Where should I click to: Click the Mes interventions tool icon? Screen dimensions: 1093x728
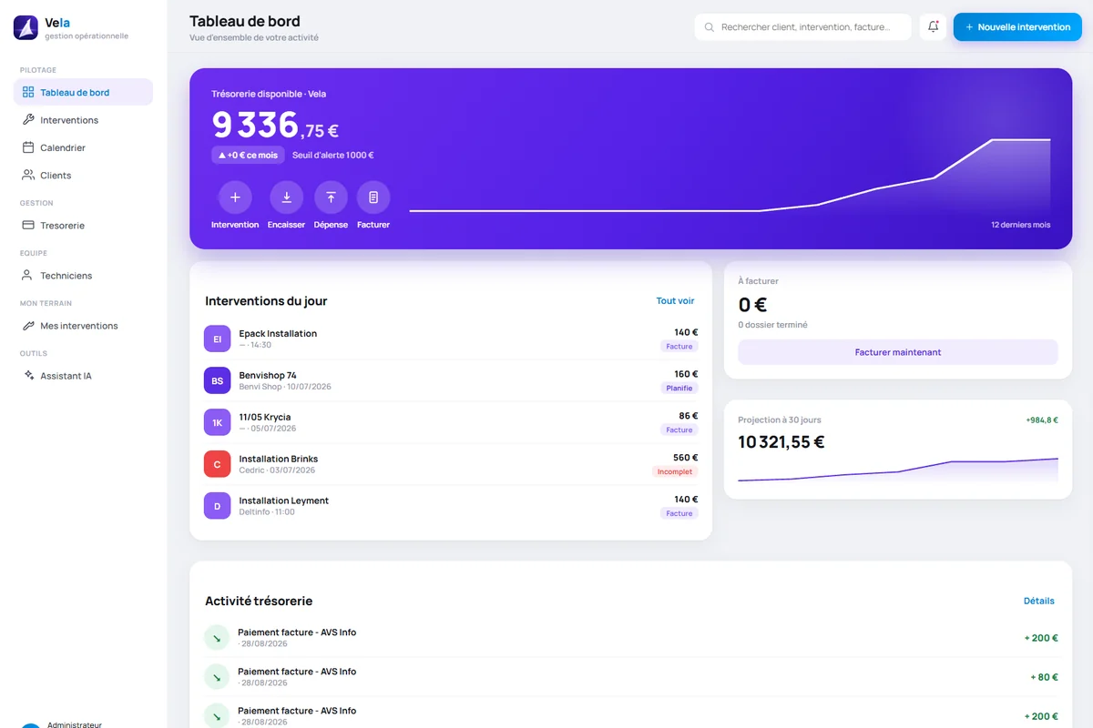click(x=28, y=325)
